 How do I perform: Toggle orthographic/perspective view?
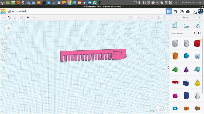5,60
